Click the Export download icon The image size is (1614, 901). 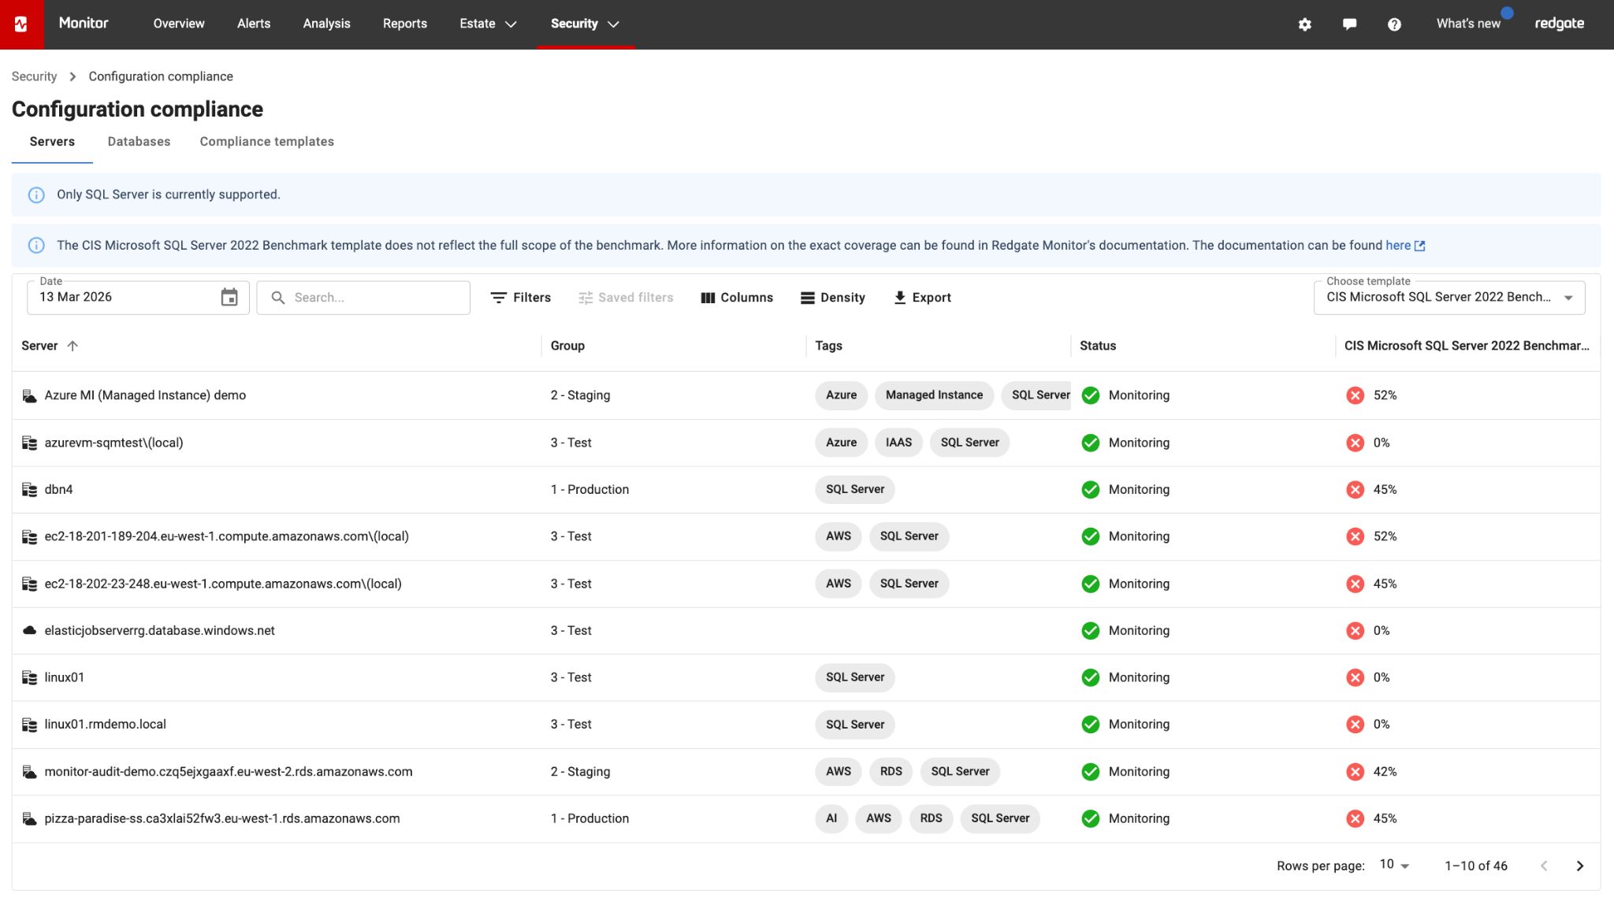pos(898,298)
